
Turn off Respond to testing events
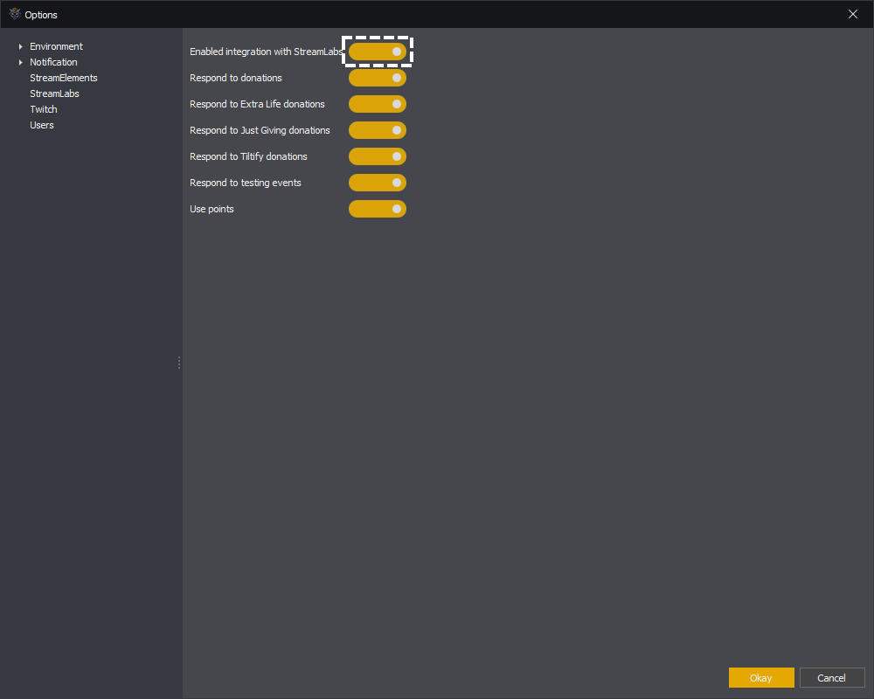378,183
